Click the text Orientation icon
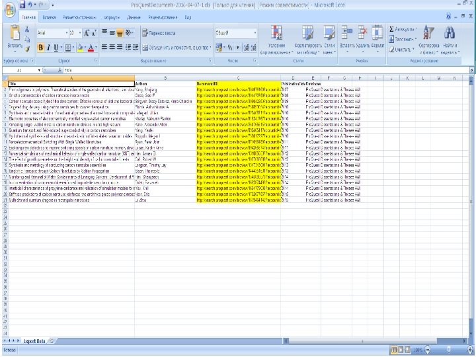The image size is (476, 357). point(129,32)
